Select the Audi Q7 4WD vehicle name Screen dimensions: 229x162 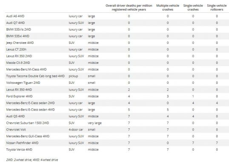click(15, 23)
